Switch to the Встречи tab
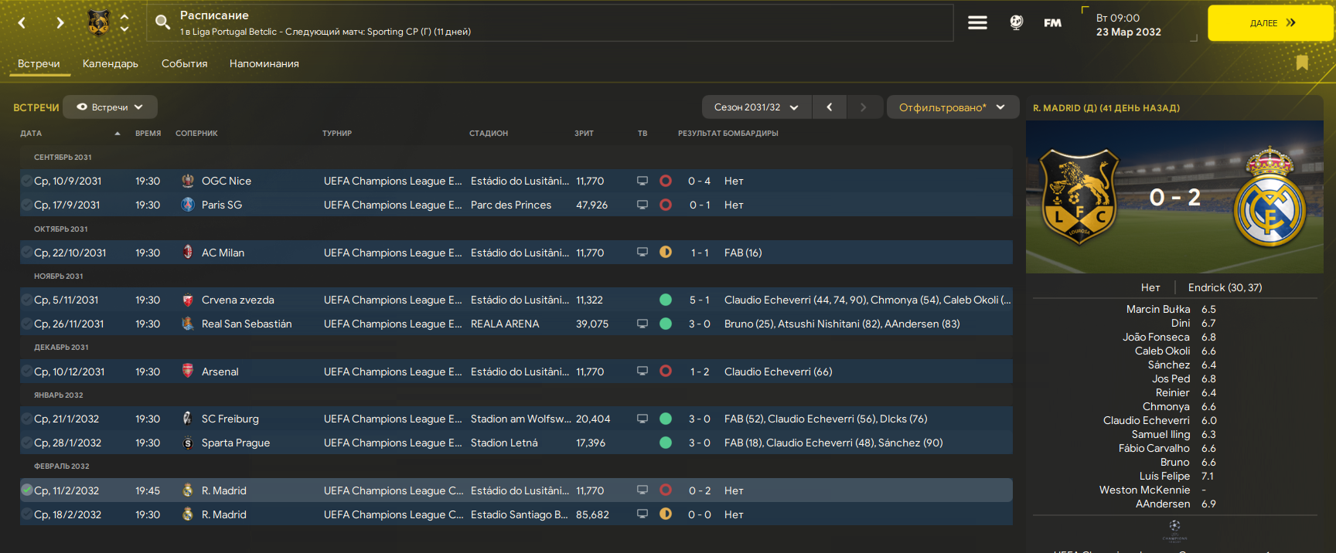The image size is (1336, 553). 39,63
